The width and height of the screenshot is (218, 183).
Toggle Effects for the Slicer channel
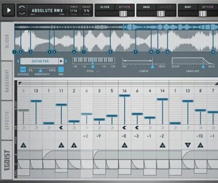click(x=125, y=7)
